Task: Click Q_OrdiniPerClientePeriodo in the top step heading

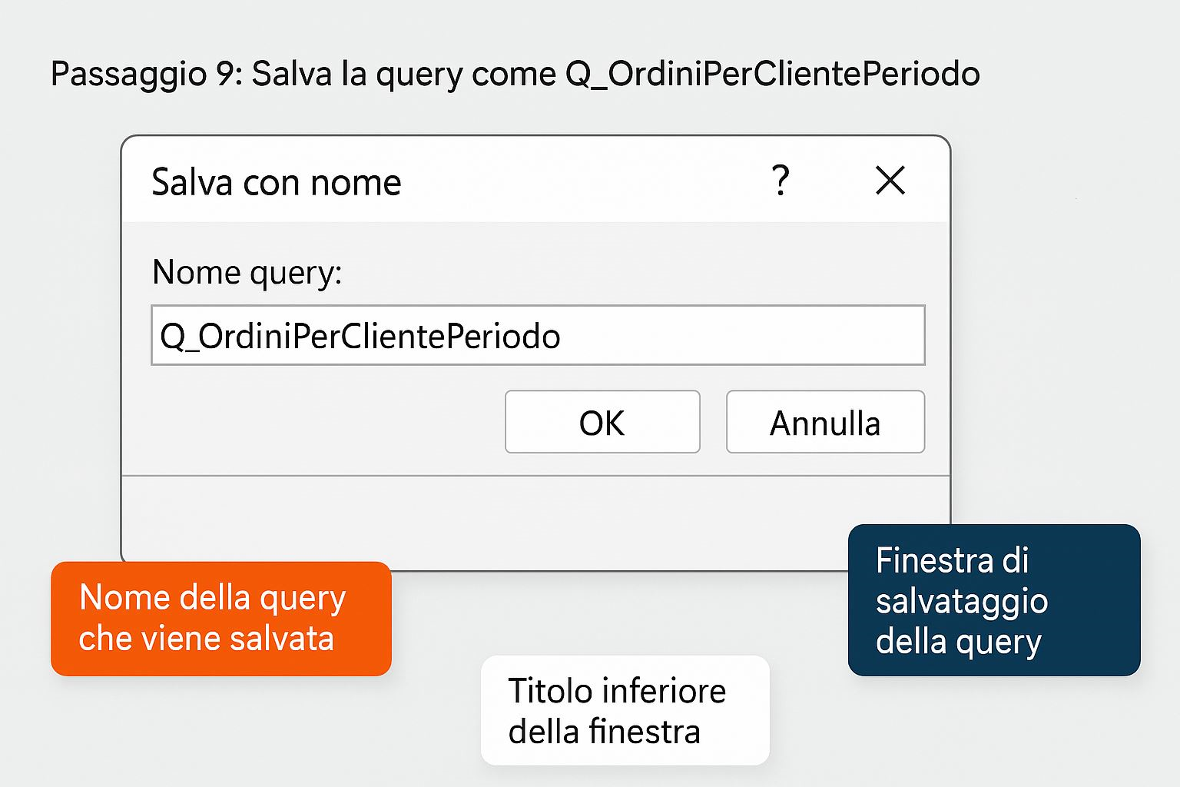Action: coord(772,74)
